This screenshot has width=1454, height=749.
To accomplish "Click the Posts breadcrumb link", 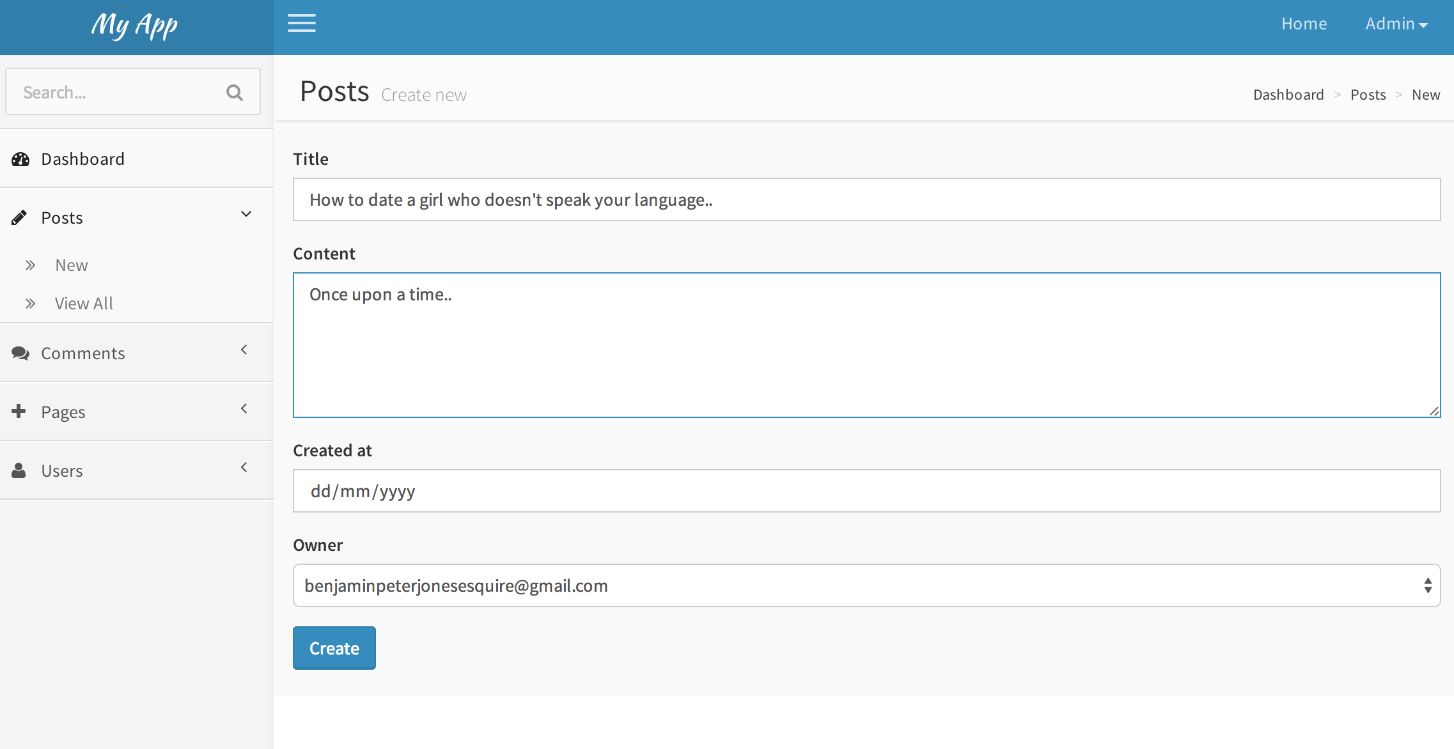I will coord(1368,95).
